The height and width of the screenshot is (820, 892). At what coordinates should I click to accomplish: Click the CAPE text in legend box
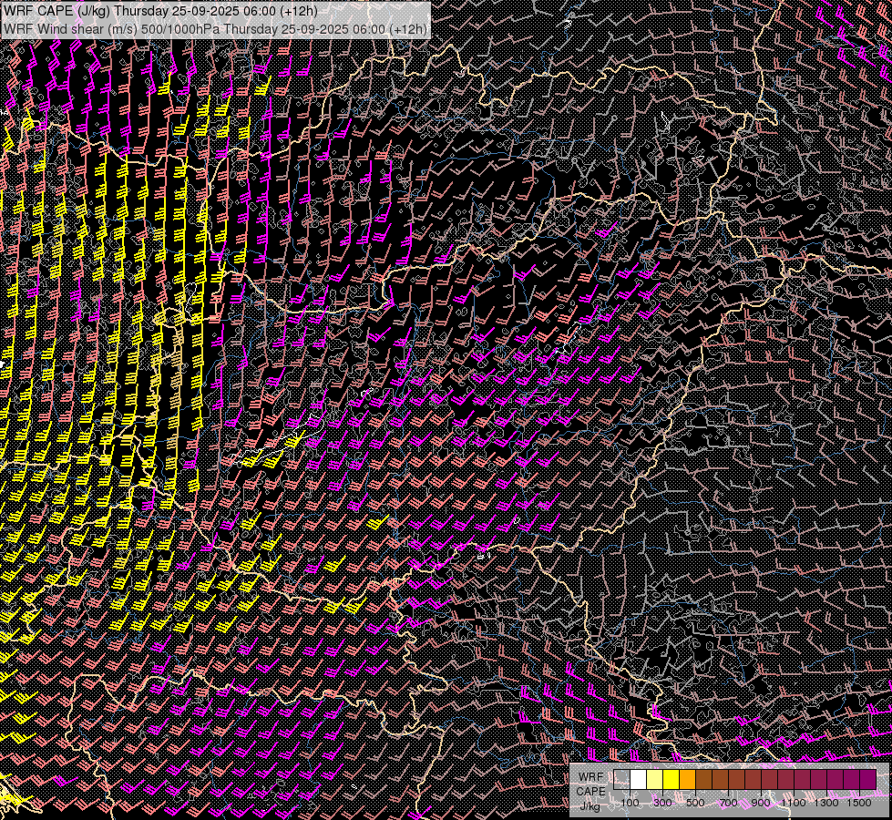590,791
